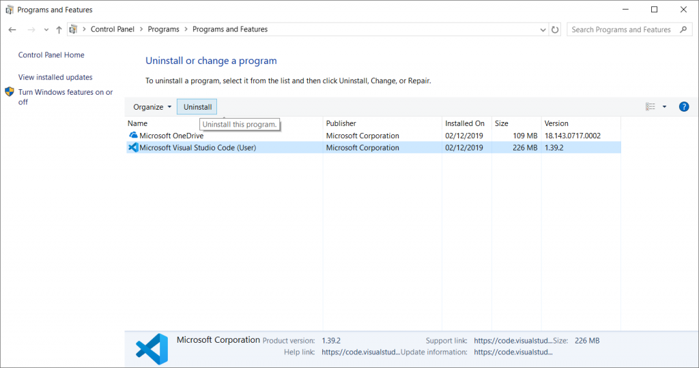Click VS Code's 02/12/2019 install date

463,148
